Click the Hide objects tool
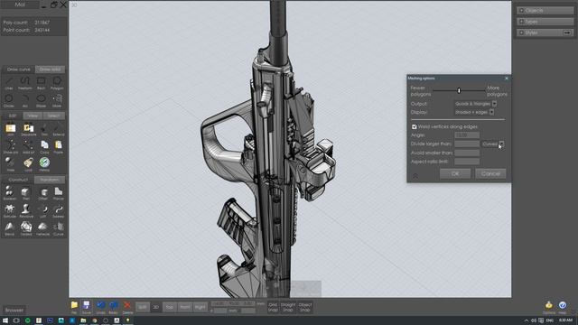 tap(10, 164)
